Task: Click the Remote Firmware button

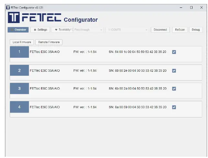Action: click(49, 42)
